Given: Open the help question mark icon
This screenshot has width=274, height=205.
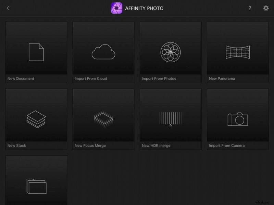Looking at the screenshot, I should [x=250, y=8].
